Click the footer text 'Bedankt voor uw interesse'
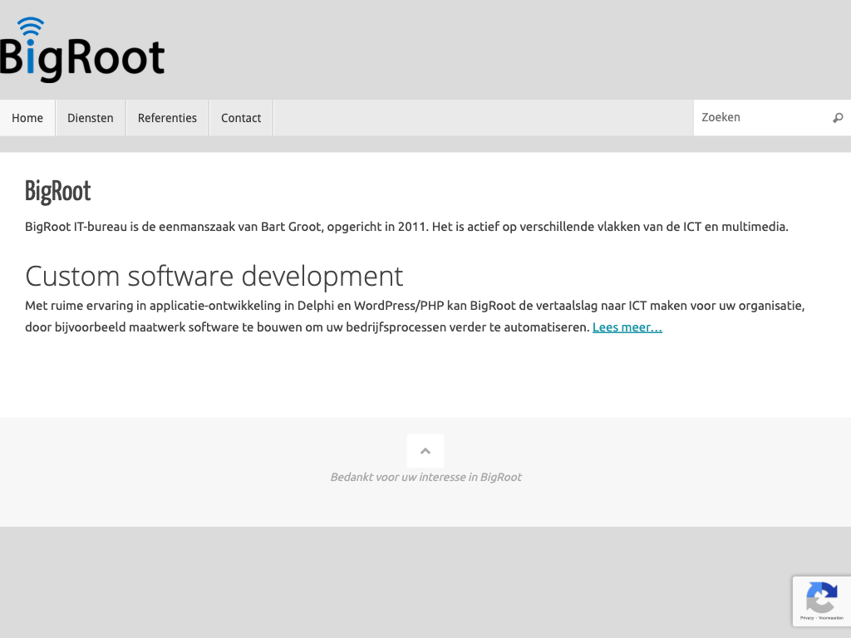 (x=425, y=477)
